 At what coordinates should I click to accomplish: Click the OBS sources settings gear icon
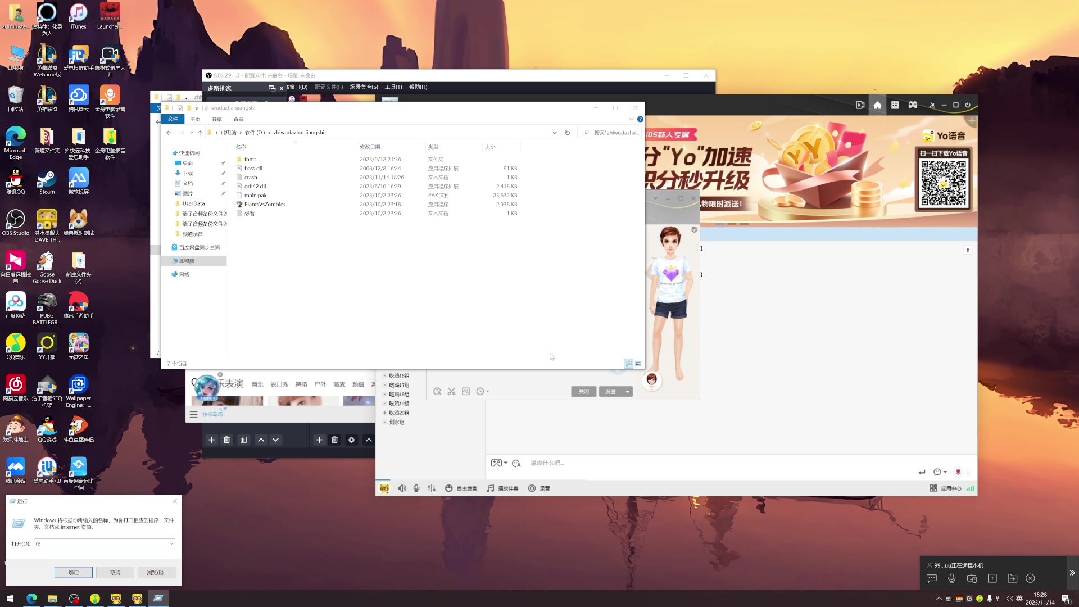point(351,440)
